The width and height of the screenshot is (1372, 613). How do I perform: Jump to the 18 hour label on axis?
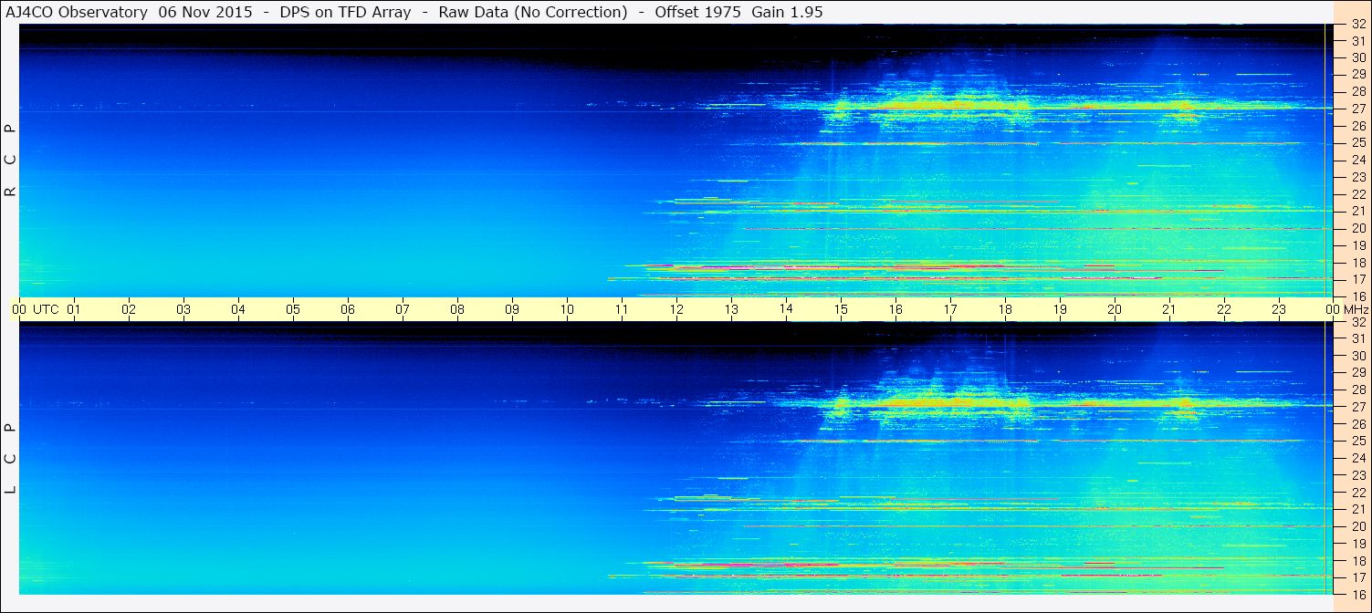pos(1005,309)
